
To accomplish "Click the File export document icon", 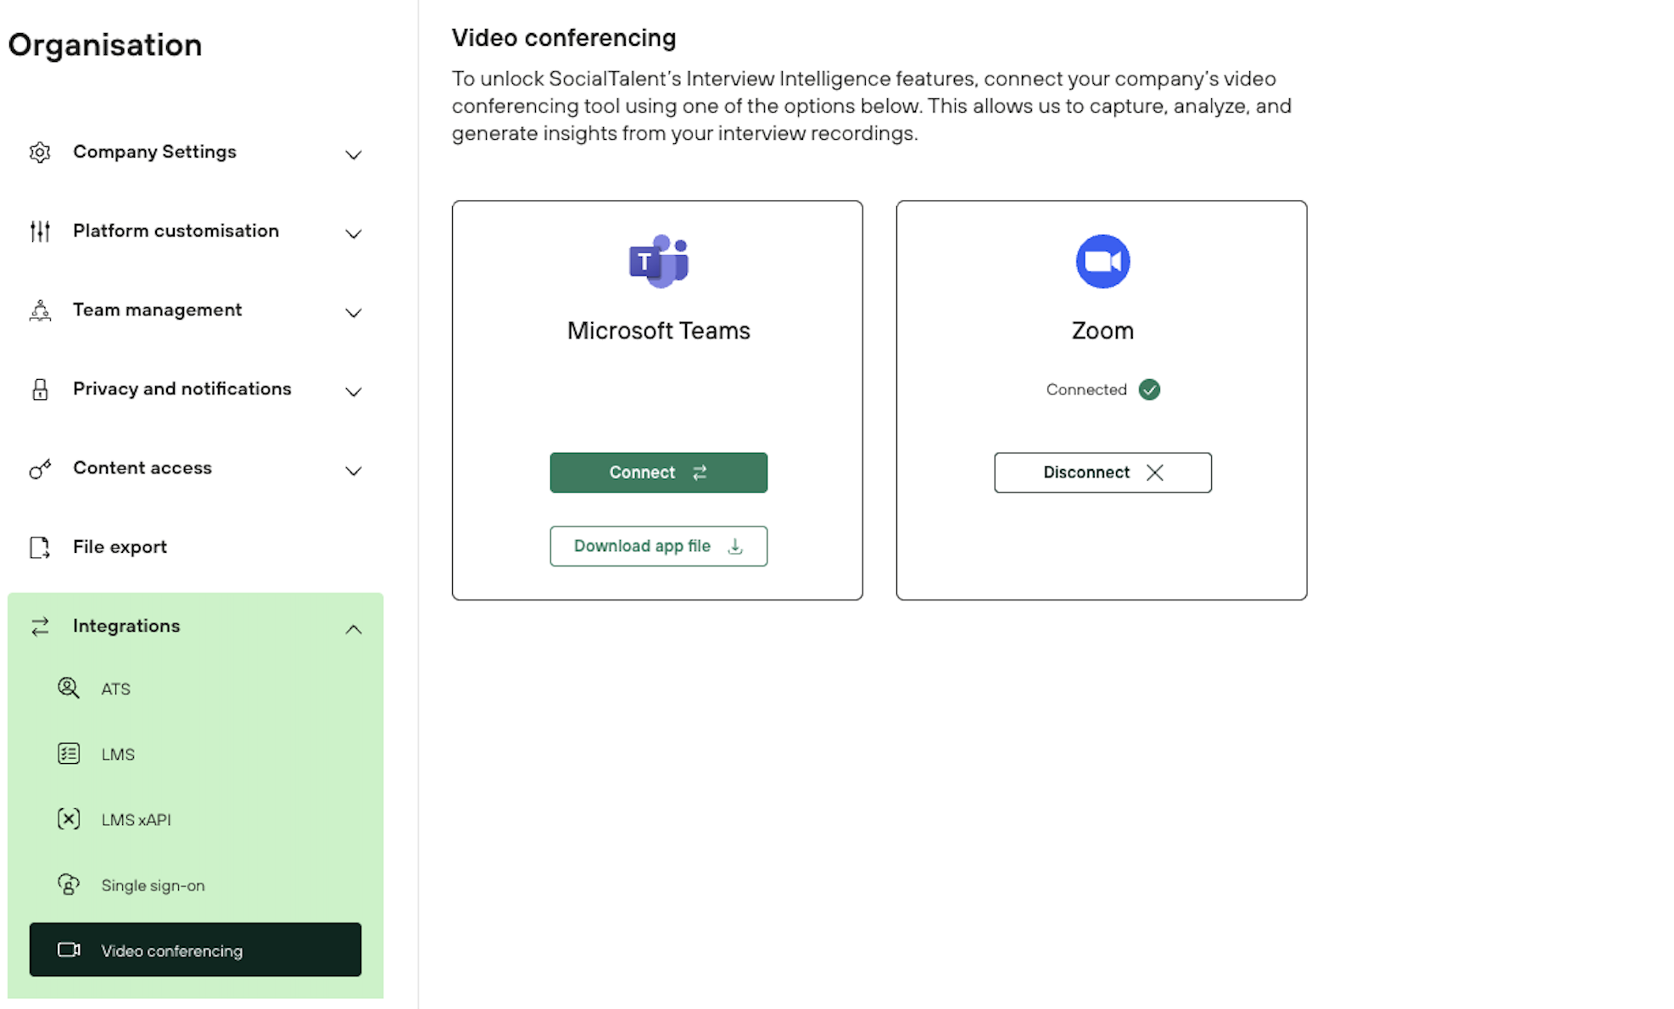I will [x=40, y=548].
